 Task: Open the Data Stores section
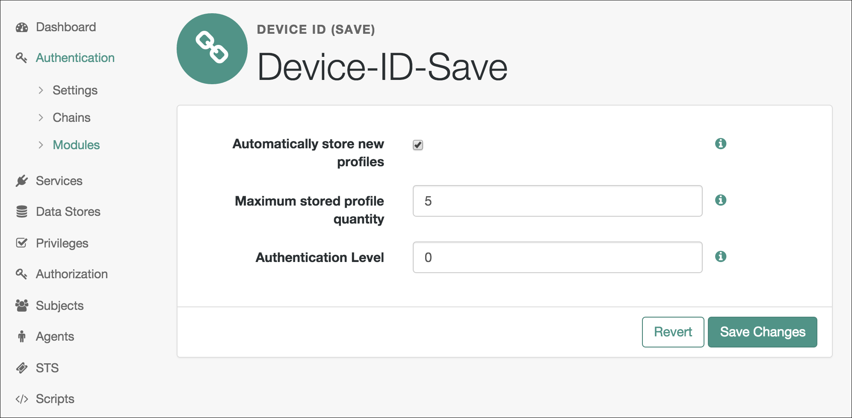coord(68,212)
